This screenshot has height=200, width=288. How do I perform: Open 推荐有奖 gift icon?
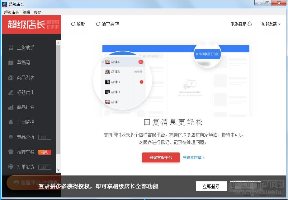(x=11, y=152)
